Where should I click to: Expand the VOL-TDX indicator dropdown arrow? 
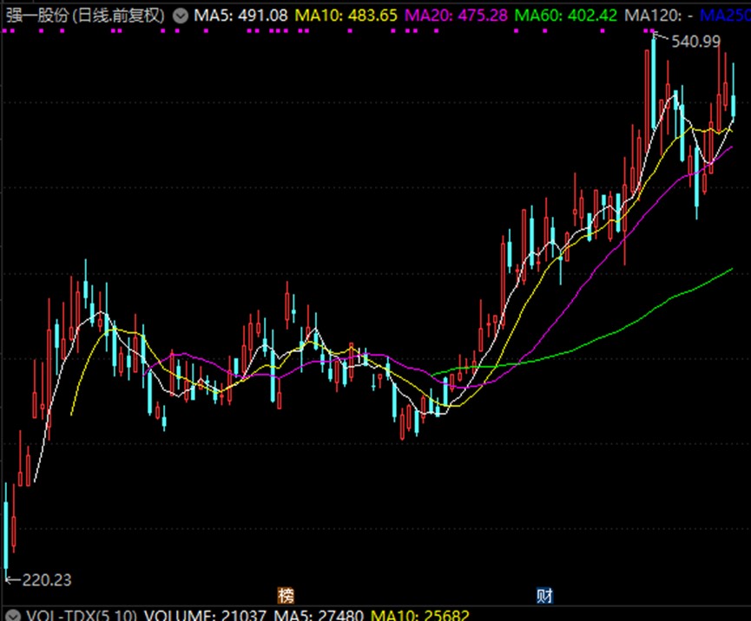(13, 615)
